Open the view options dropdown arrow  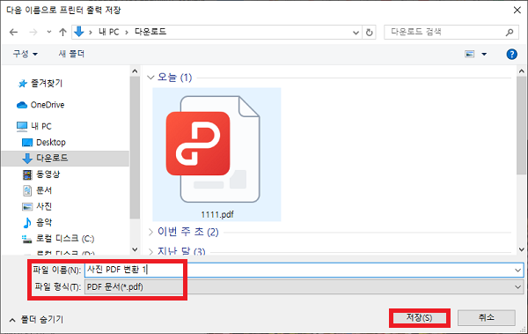(x=484, y=54)
